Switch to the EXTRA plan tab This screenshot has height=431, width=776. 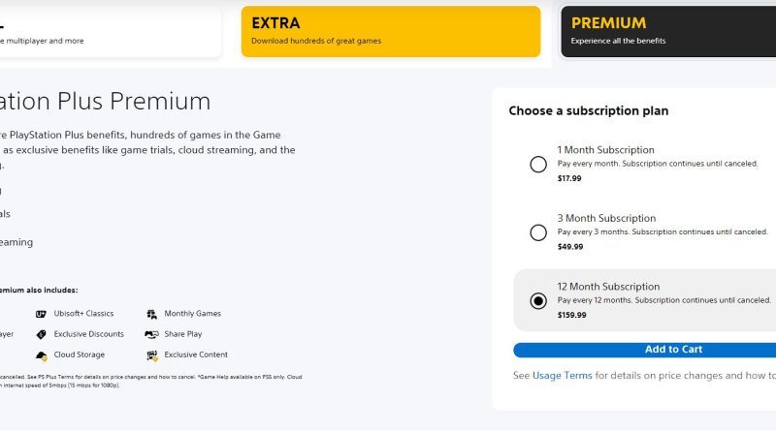click(391, 32)
